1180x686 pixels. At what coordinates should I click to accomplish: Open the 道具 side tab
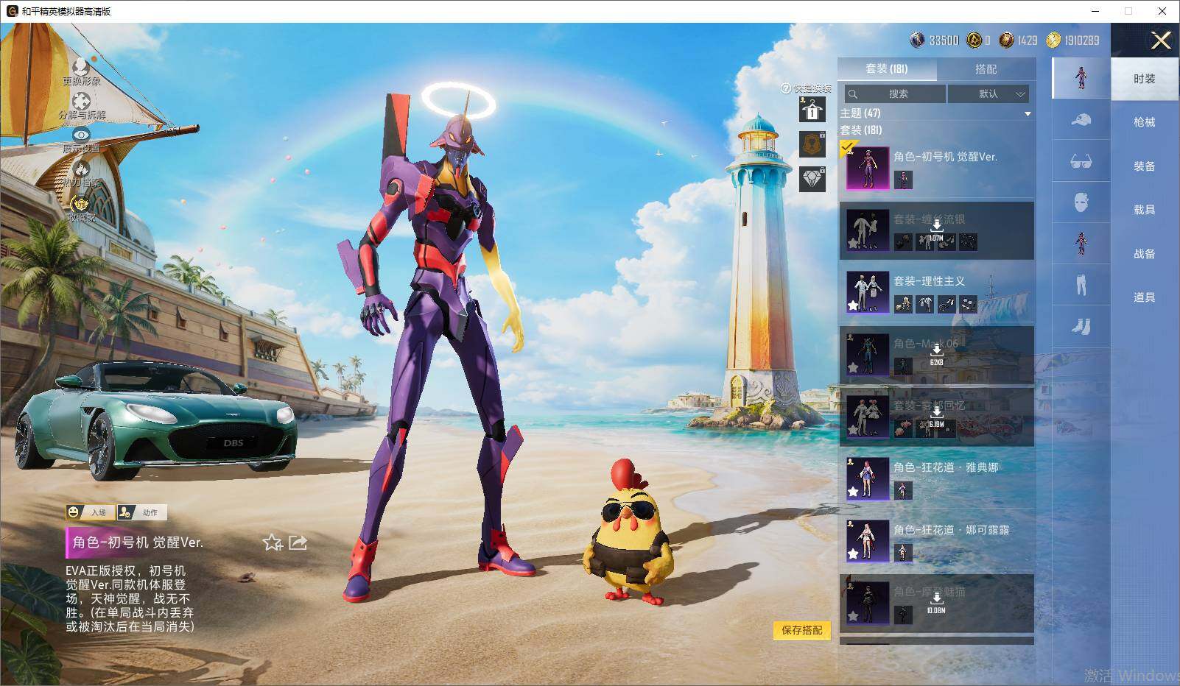click(x=1145, y=297)
